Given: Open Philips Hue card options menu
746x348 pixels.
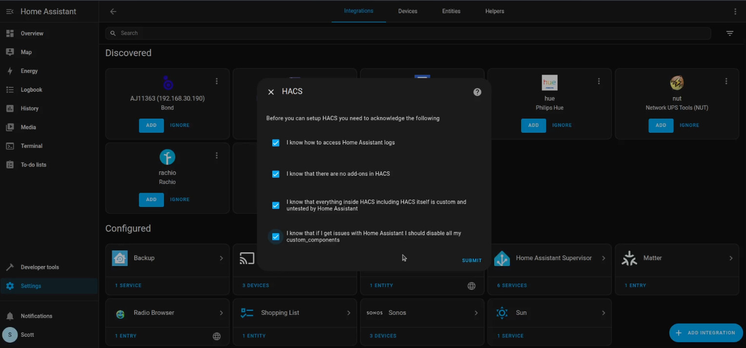Looking at the screenshot, I should coord(599,82).
